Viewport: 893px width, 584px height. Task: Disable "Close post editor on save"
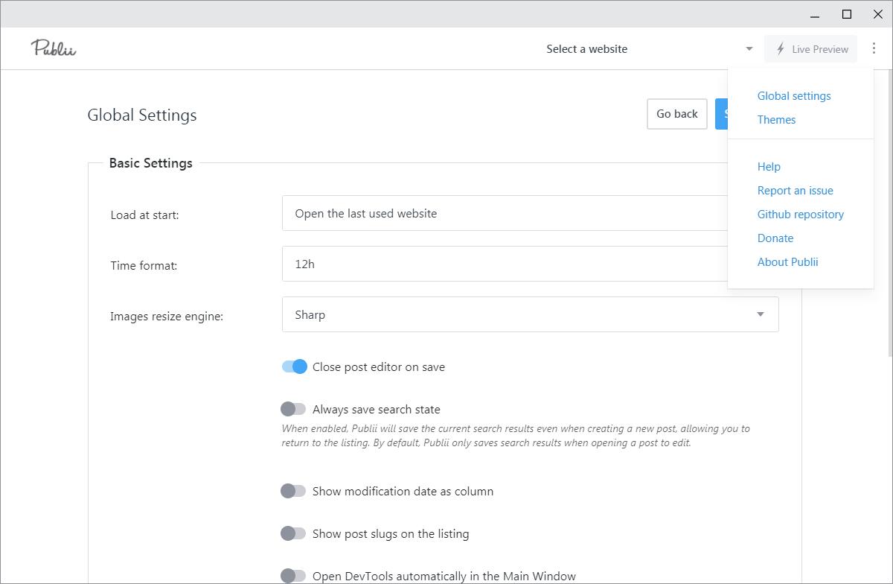[294, 366]
